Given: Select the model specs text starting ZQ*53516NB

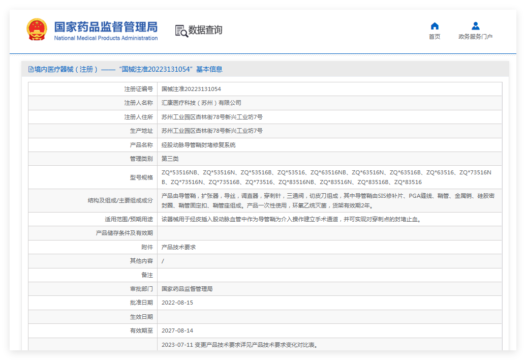Looking at the screenshot, I should 326,177.
